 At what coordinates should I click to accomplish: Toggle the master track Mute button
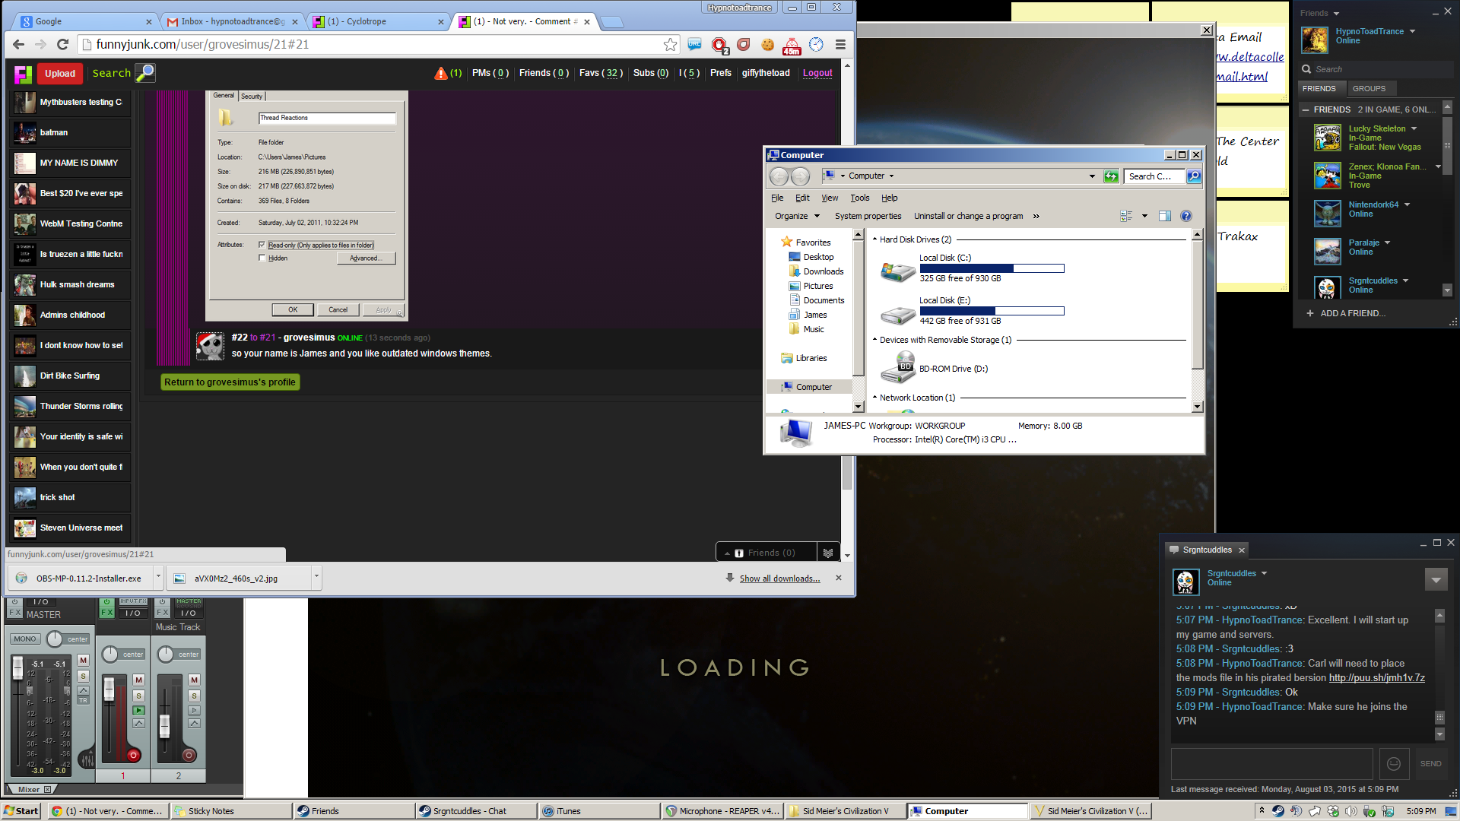pos(84,660)
